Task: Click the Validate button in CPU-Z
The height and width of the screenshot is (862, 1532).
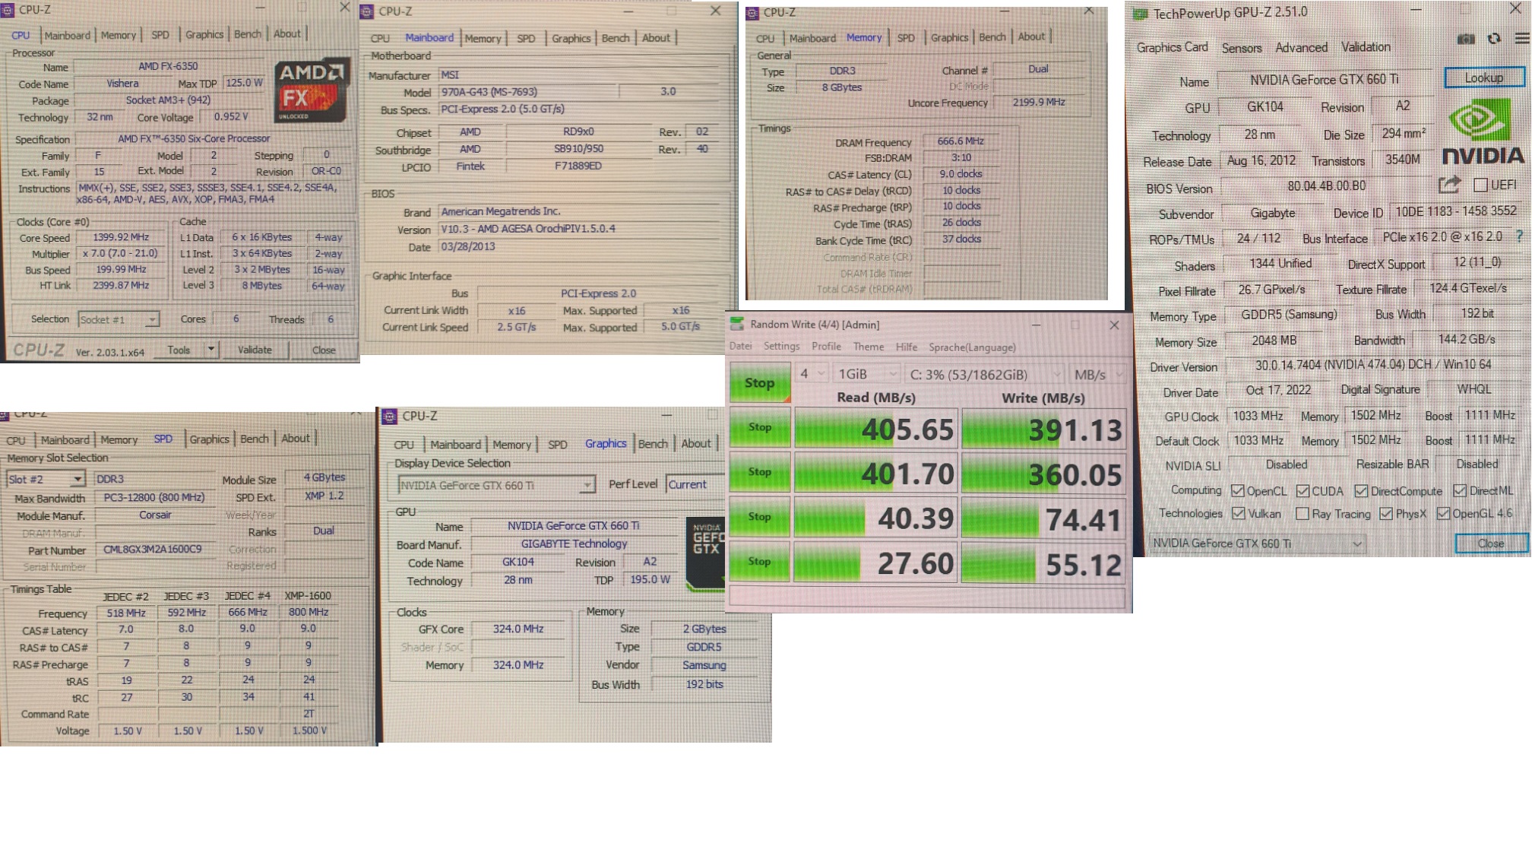Action: tap(255, 350)
